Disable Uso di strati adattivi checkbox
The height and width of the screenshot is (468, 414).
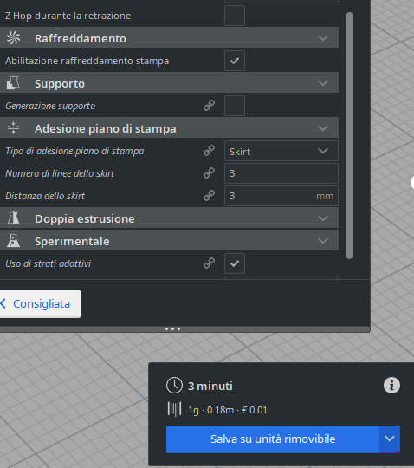(235, 263)
